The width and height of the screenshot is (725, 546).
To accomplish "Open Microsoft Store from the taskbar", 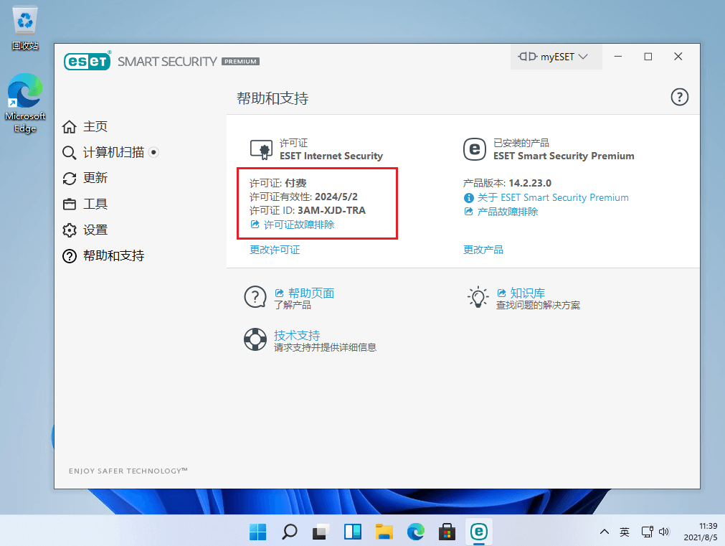I will (447, 532).
